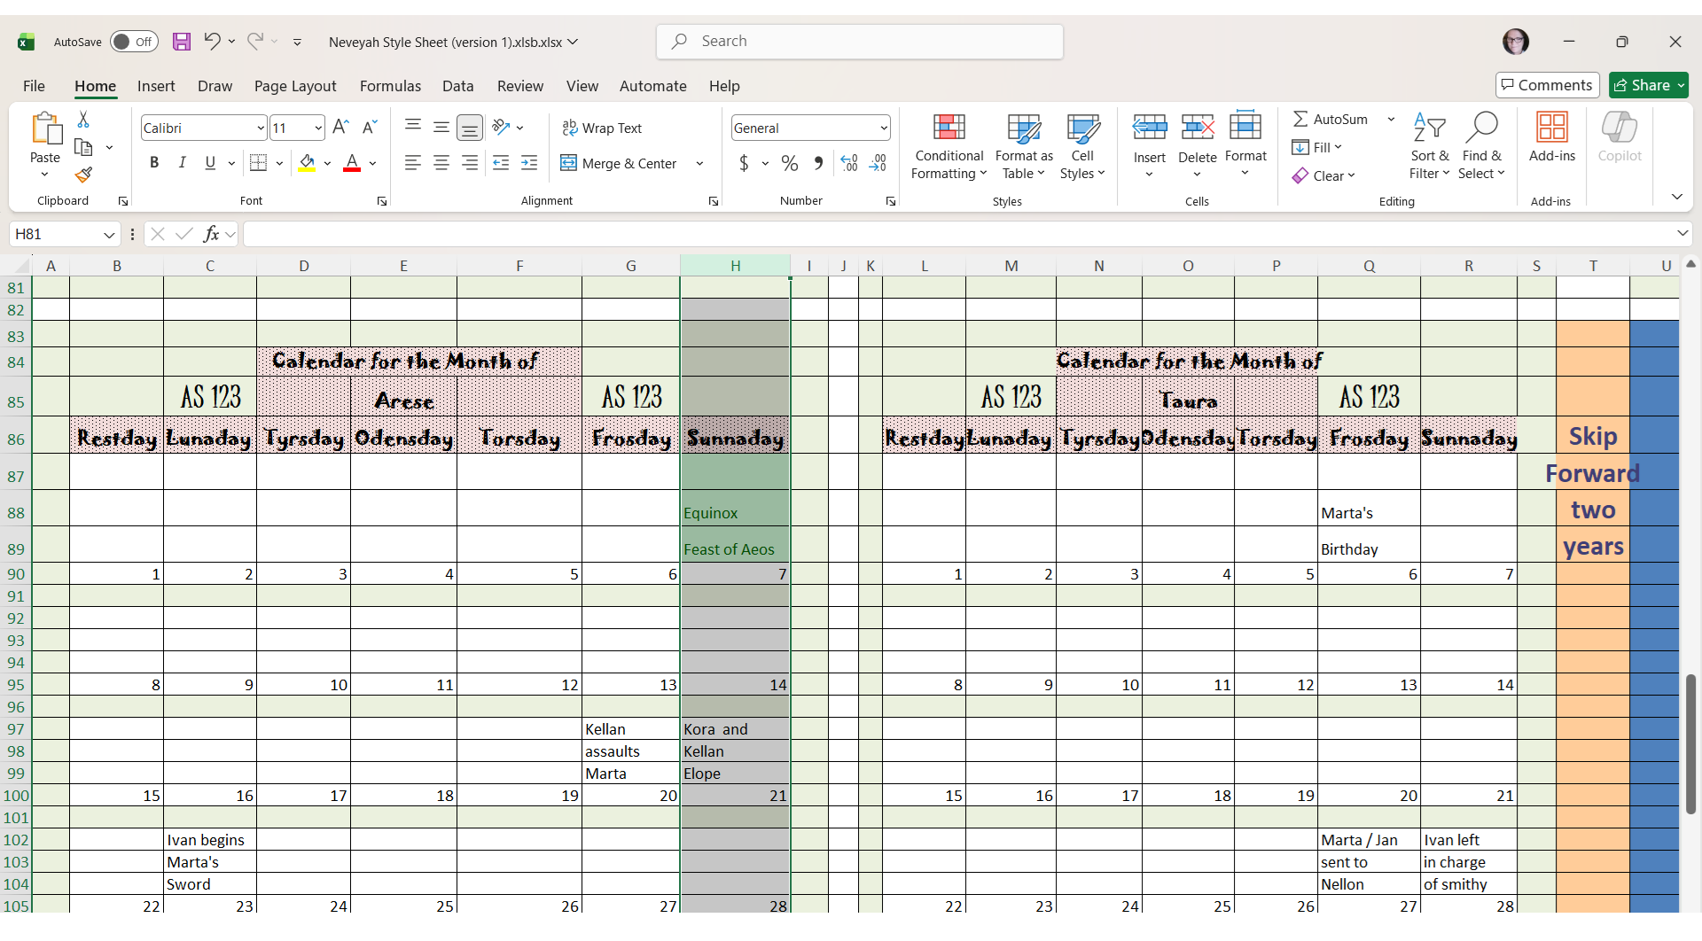Viewport: 1702px width, 941px height.
Task: Open the Comments pane button
Action: coord(1547,85)
